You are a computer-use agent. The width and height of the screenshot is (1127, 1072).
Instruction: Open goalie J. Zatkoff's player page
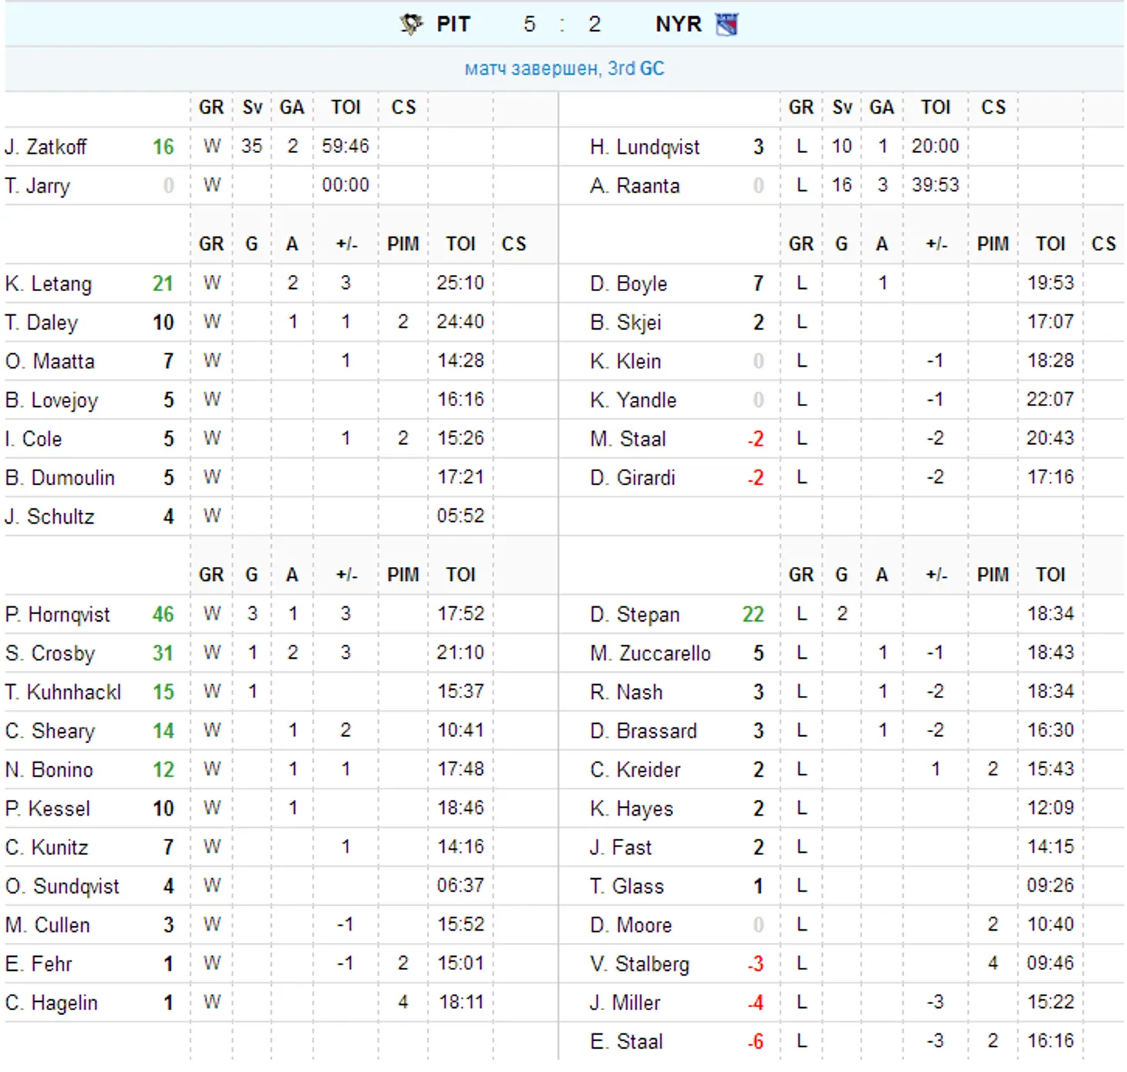pyautogui.click(x=46, y=147)
